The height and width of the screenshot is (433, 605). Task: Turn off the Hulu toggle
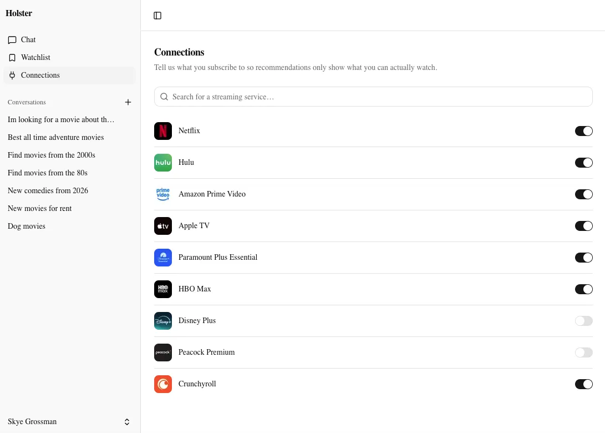(x=583, y=163)
